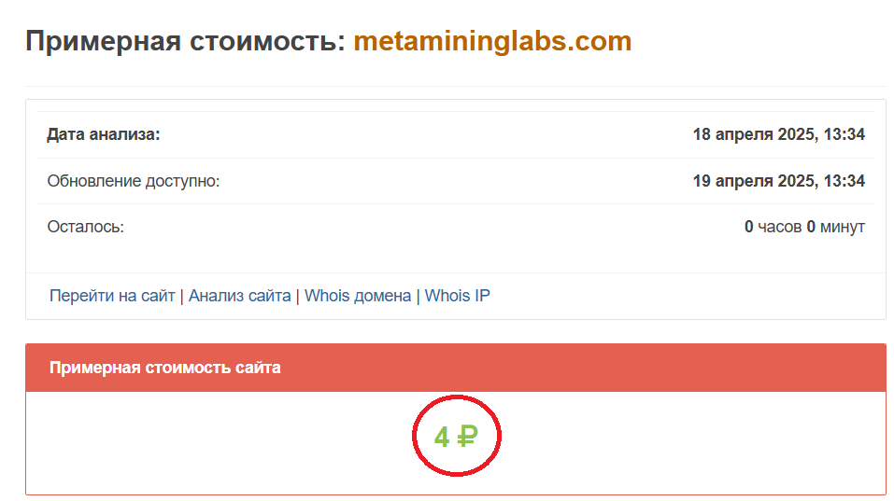Open the 'Whois домена' link
894x501 pixels.
click(358, 296)
